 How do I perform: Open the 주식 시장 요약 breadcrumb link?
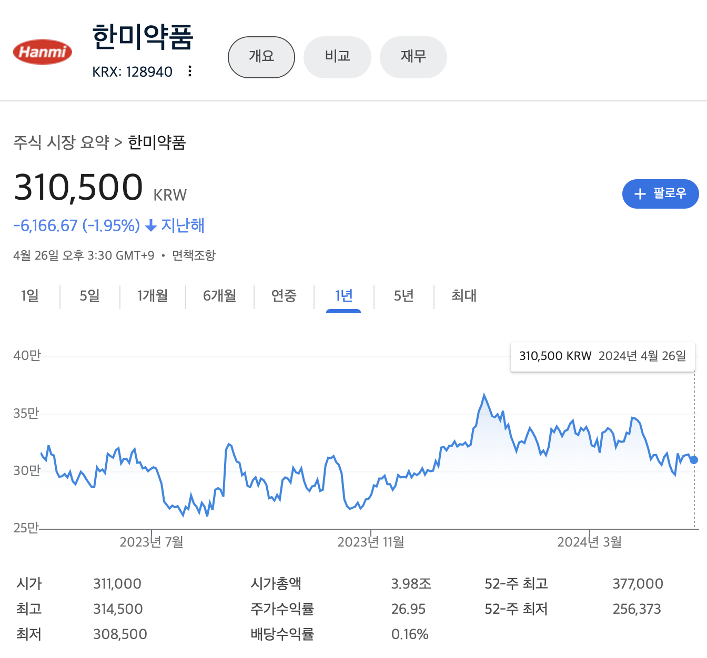pos(61,142)
